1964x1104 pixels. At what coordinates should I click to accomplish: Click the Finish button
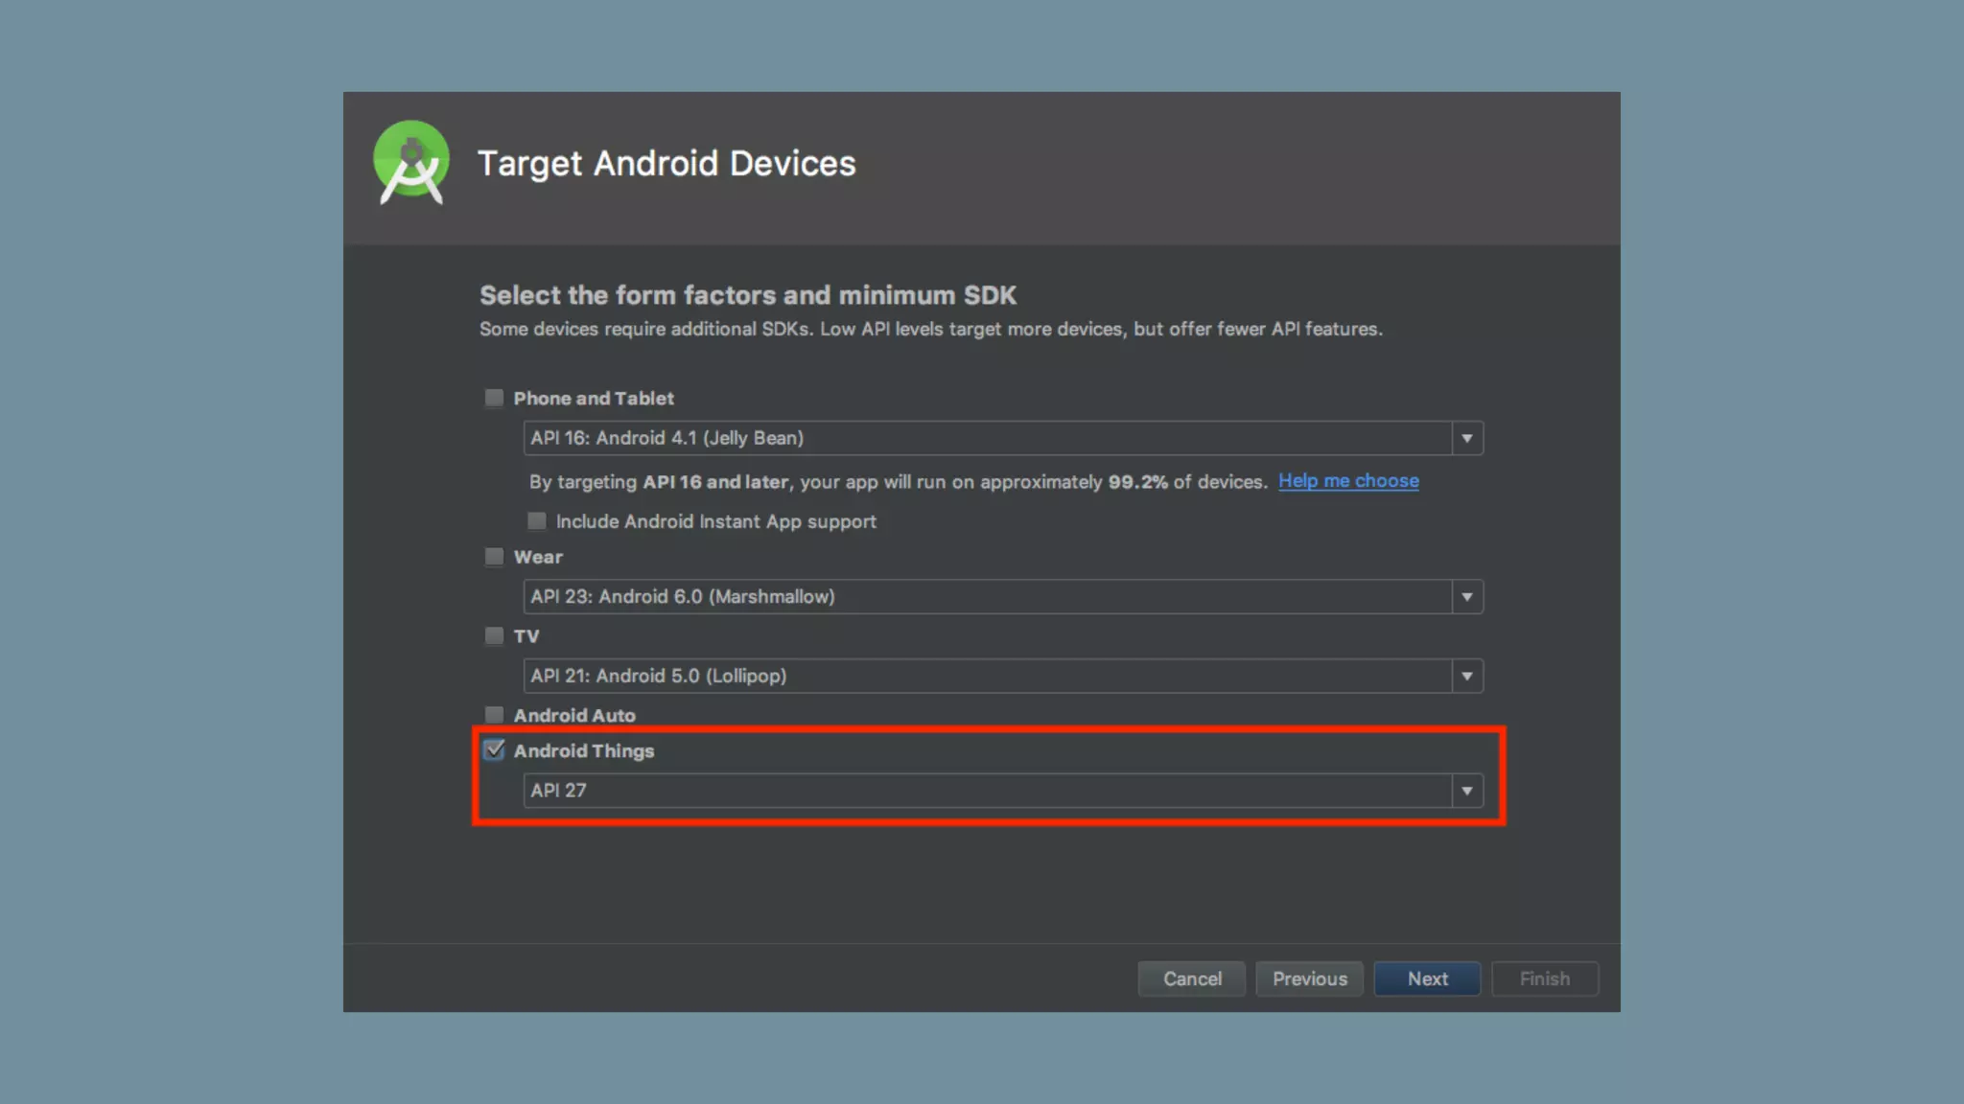point(1544,978)
